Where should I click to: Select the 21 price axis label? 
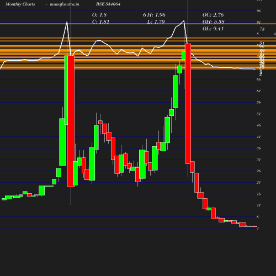click(x=258, y=182)
